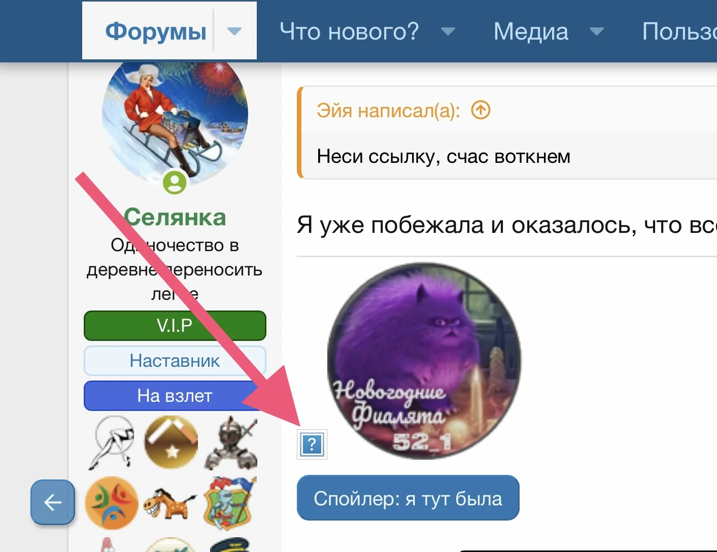Click the bronze chevron star medal badge
Image resolution: width=717 pixels, height=552 pixels.
tap(171, 442)
